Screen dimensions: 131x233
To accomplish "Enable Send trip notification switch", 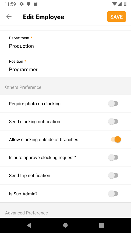I will coord(113,175).
